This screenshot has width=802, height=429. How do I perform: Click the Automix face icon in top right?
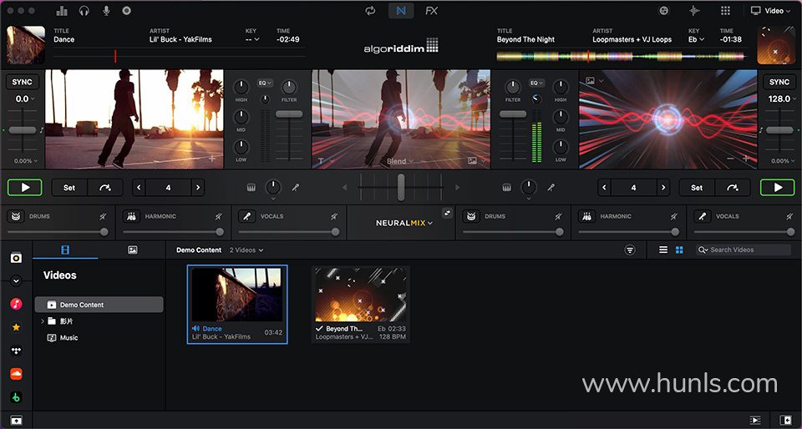(x=664, y=11)
